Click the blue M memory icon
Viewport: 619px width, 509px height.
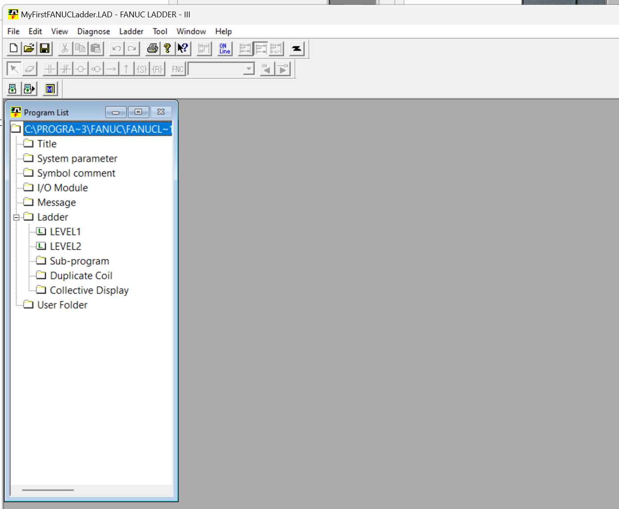[50, 89]
